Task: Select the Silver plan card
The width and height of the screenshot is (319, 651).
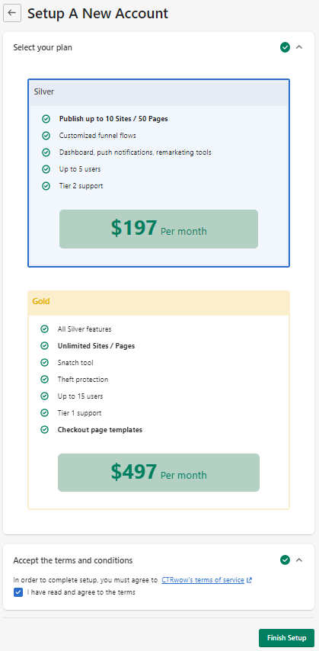Action: pyautogui.click(x=158, y=173)
